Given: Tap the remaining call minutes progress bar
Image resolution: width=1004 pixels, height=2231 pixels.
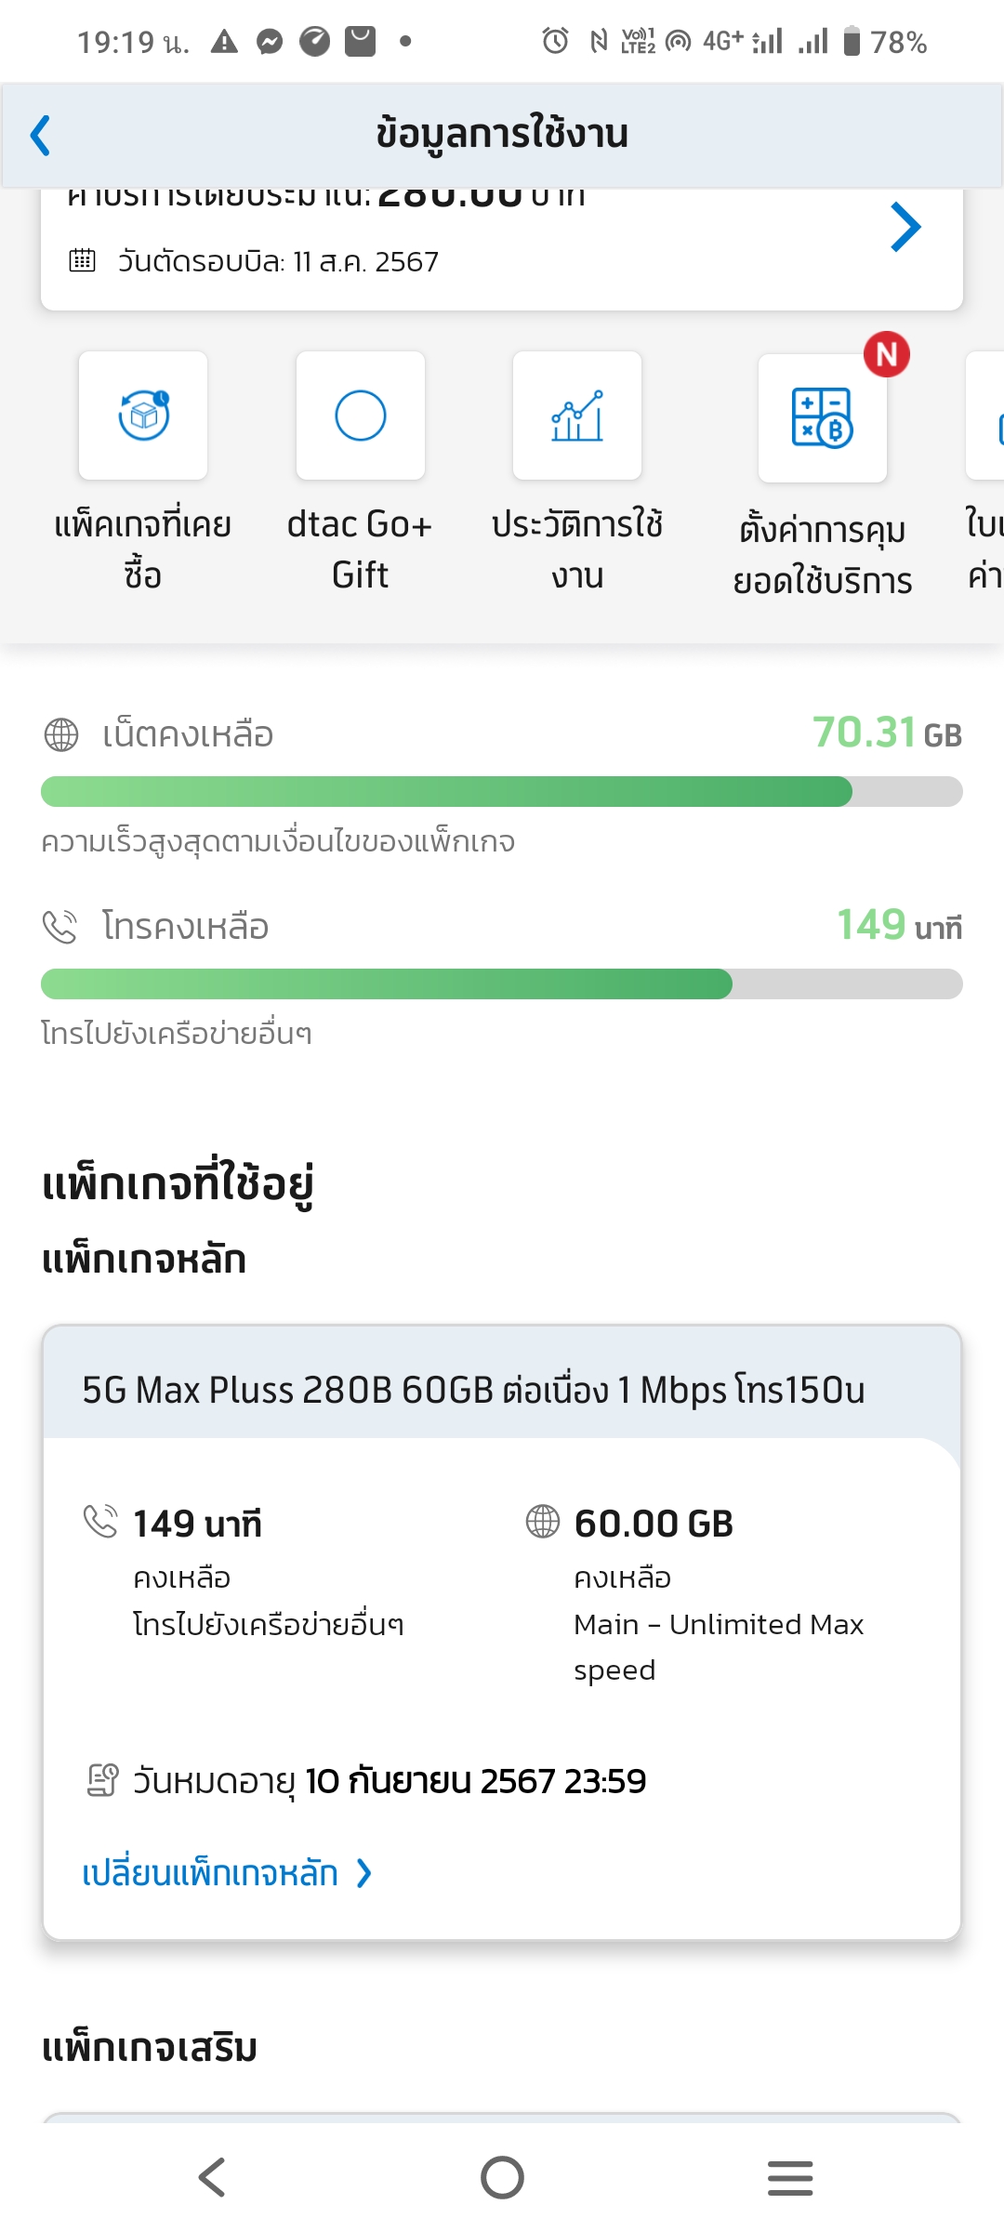Looking at the screenshot, I should (502, 984).
